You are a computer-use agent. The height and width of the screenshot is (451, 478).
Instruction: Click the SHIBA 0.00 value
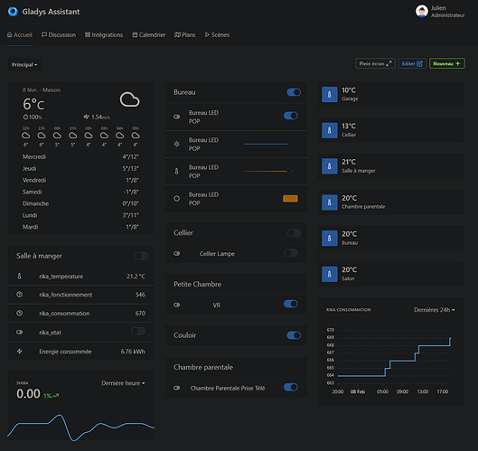[28, 394]
